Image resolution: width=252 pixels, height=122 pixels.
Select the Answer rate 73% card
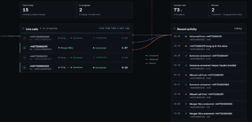click(190, 10)
